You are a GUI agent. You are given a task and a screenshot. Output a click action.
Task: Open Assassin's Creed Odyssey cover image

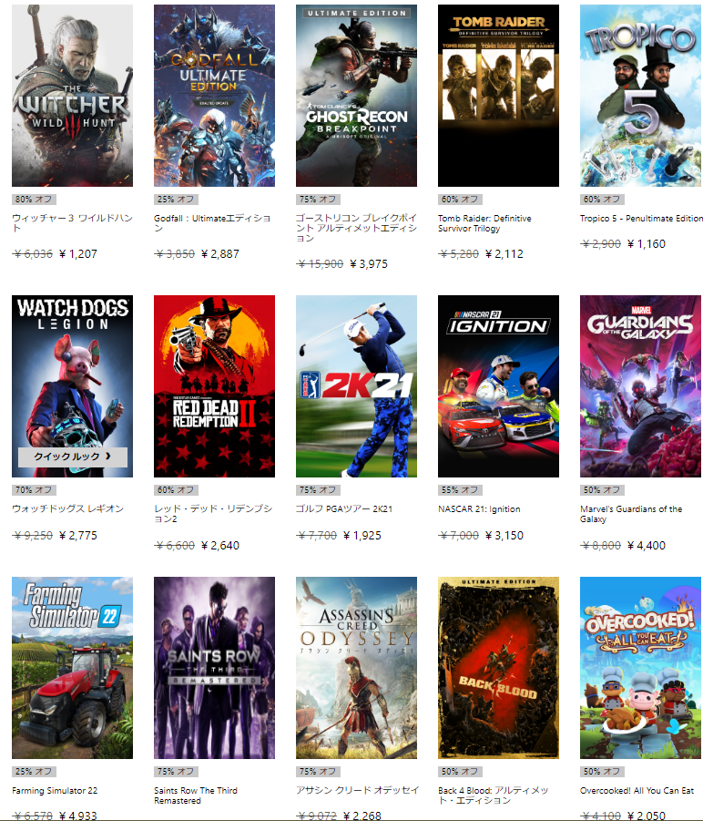click(x=357, y=668)
